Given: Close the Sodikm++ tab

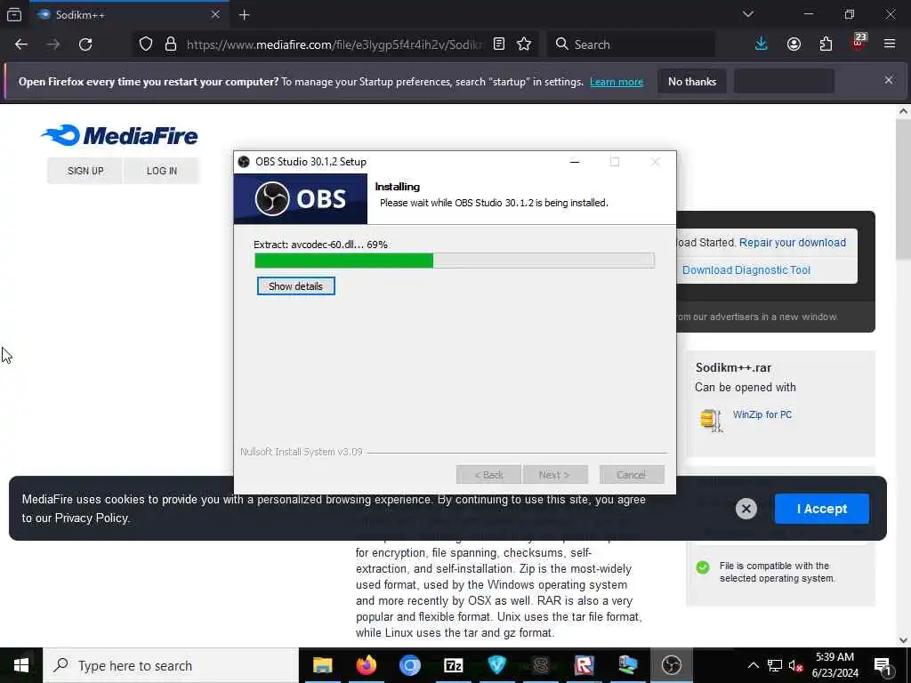Looking at the screenshot, I should click(215, 14).
